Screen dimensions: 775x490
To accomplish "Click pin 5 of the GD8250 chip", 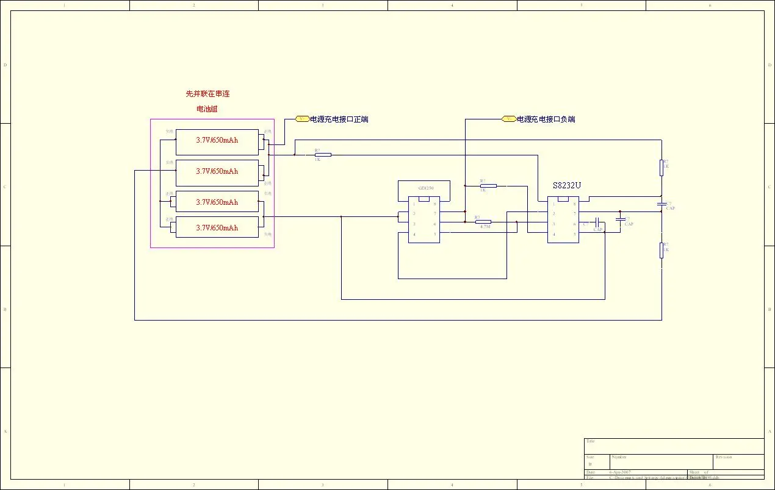I will click(434, 234).
